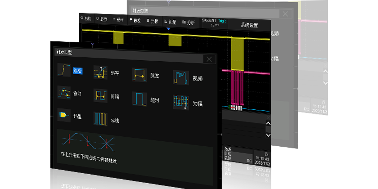
Task: Pick the Dropout (超时) trigger icon
Action: pyautogui.click(x=139, y=99)
